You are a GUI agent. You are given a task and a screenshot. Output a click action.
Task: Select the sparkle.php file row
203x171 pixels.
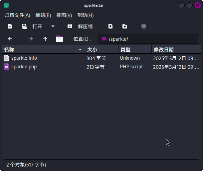[x=102, y=67]
